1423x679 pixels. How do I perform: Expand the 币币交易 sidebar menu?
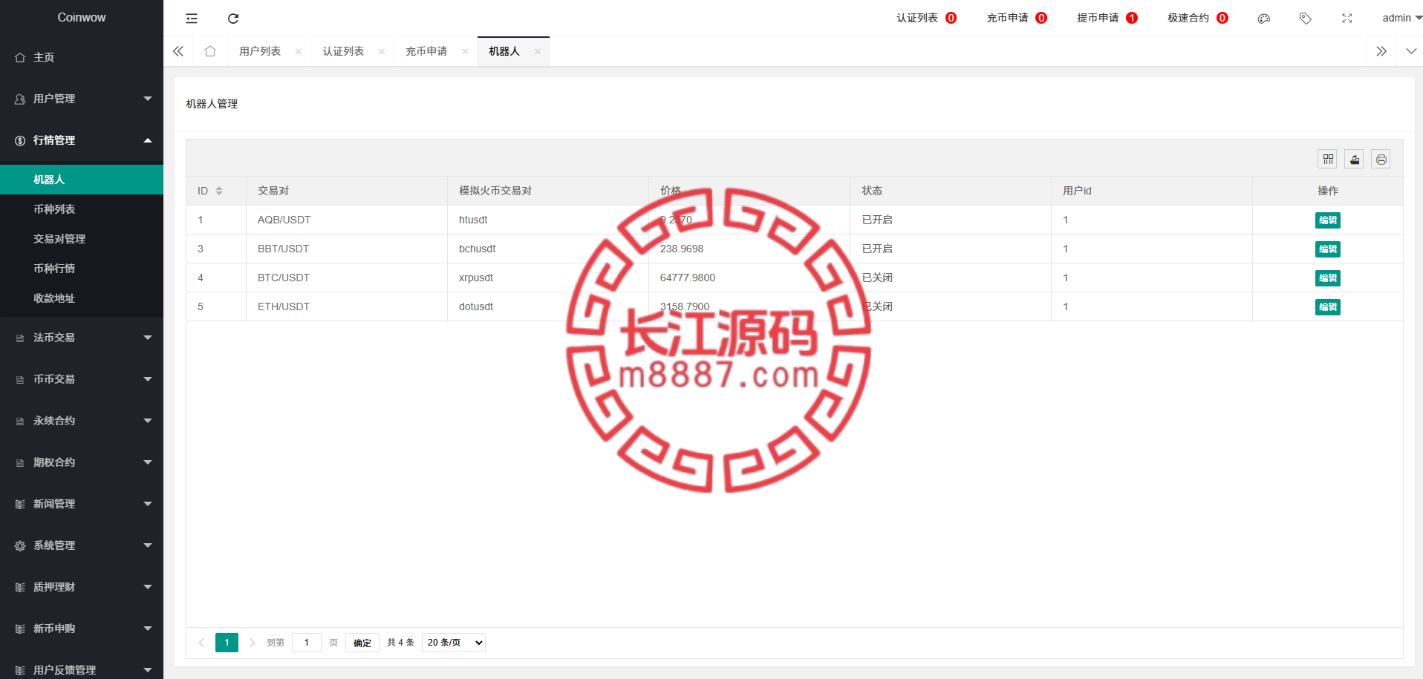[x=82, y=379]
